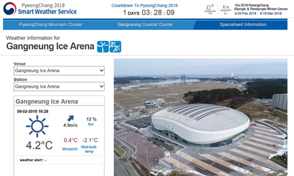Image resolution: width=294 pixels, height=176 pixels.
Task: Click the sunny weather icon
Action: click(x=37, y=126)
